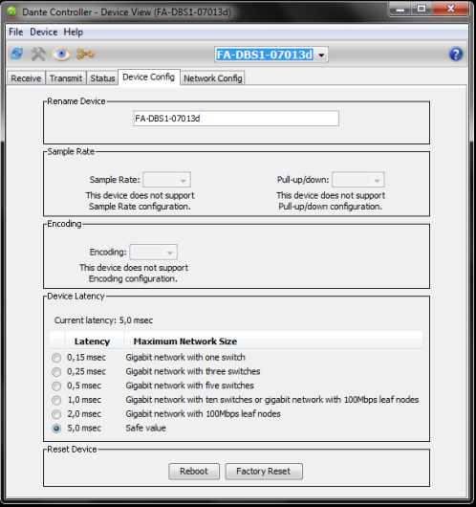Click the 'Safe value' description text
Screen dimensions: 476x507
click(145, 429)
